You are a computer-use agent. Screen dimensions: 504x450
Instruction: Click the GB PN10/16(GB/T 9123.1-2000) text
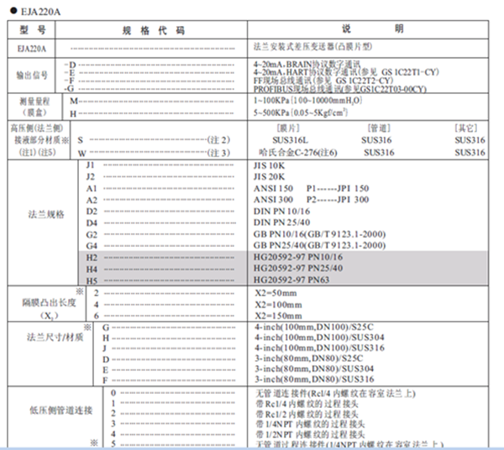pyautogui.click(x=319, y=234)
